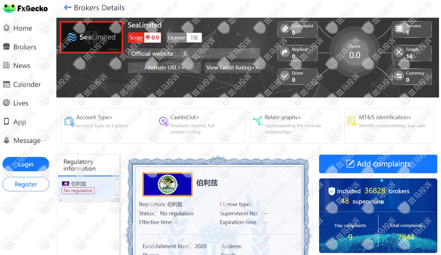Go to Brokers in sidebar
This screenshot has height=255, width=441.
pyautogui.click(x=25, y=47)
